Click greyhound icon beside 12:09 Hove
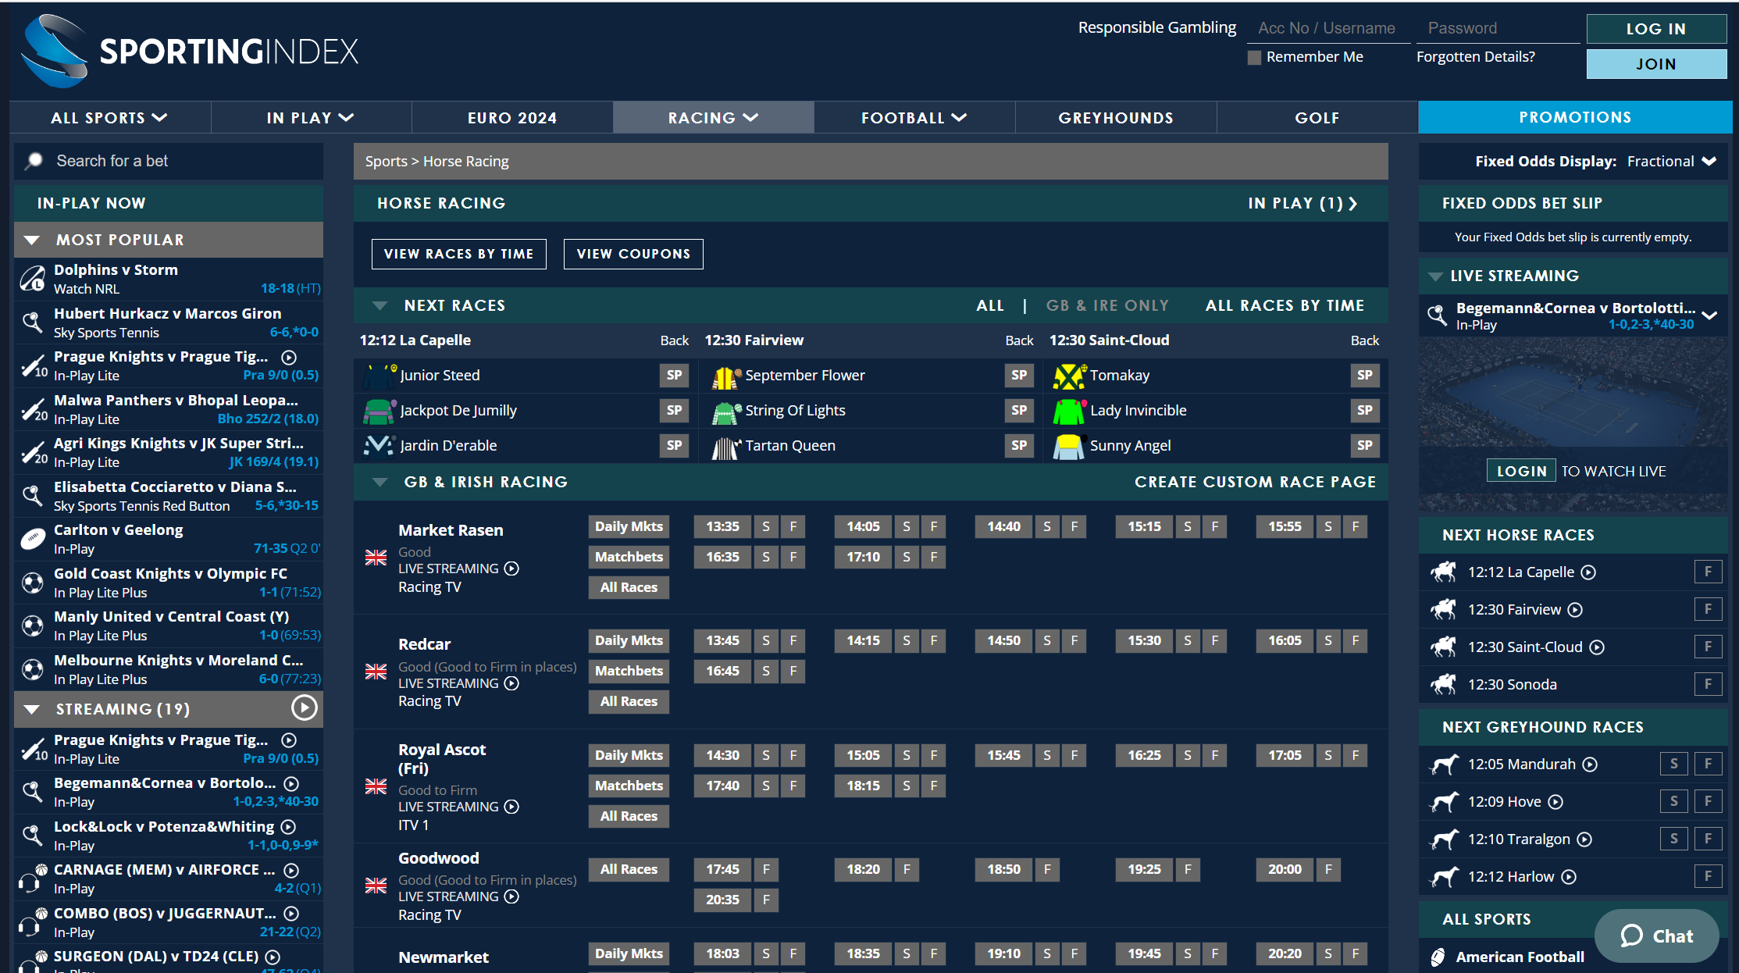The height and width of the screenshot is (973, 1739). pos(1443,802)
